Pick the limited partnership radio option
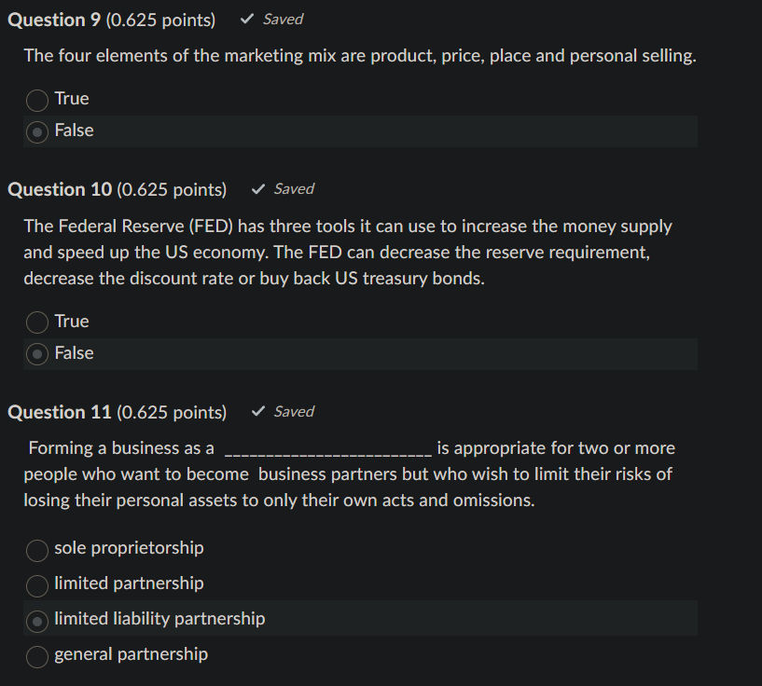The height and width of the screenshot is (686, 762). tap(36, 584)
